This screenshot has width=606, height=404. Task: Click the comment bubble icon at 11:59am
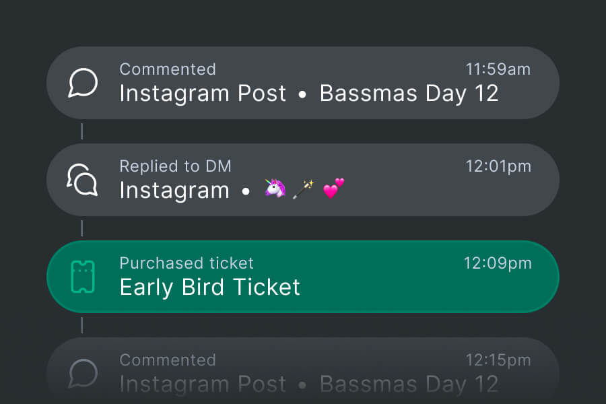point(83,83)
